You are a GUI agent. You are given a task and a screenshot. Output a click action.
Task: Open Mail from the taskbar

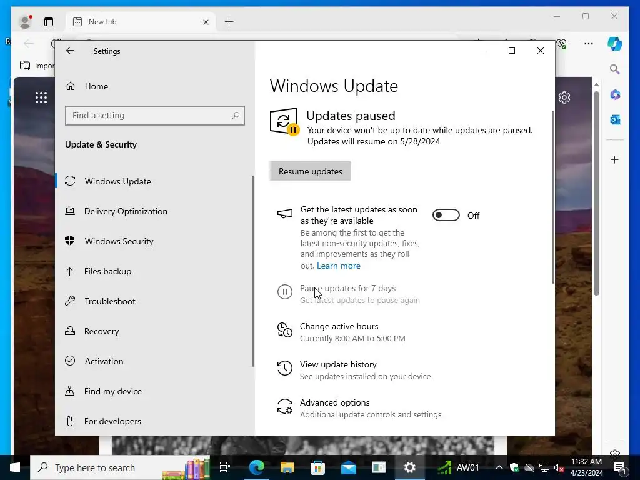pyautogui.click(x=348, y=467)
